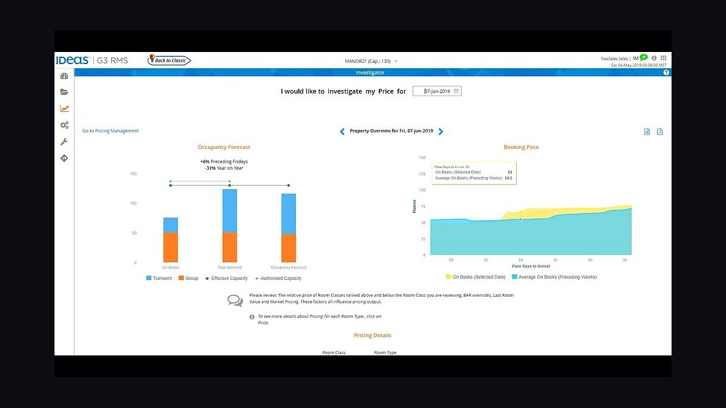
Task: Click the date field showing 07-Jun-2019
Action: (x=437, y=91)
